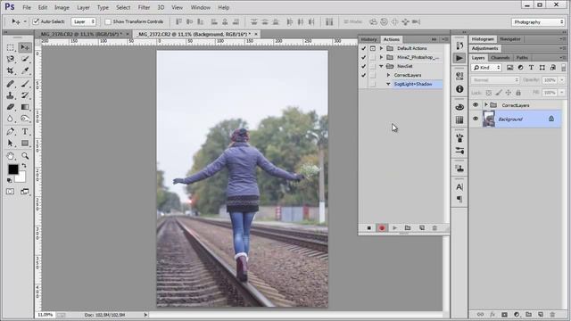Select the Lasso tool
571x321 pixels.
(x=10, y=59)
